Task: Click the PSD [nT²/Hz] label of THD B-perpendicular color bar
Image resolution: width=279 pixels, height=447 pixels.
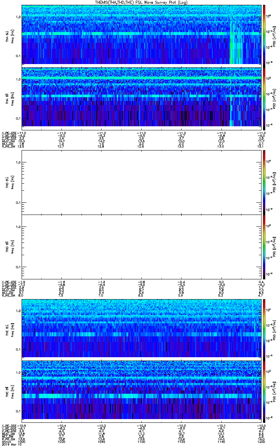Action: click(275, 182)
